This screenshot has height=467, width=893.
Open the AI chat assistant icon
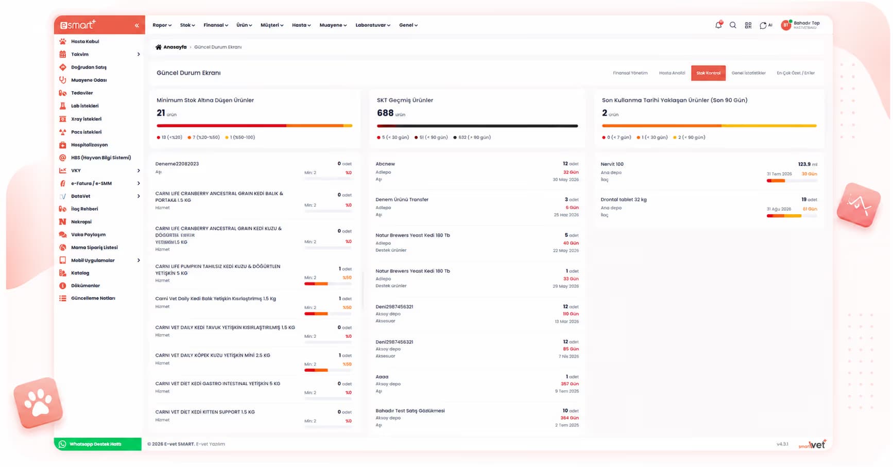point(765,25)
